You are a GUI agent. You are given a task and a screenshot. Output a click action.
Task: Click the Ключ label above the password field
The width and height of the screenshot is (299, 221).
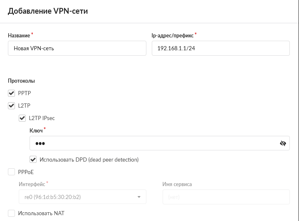tap(36, 131)
